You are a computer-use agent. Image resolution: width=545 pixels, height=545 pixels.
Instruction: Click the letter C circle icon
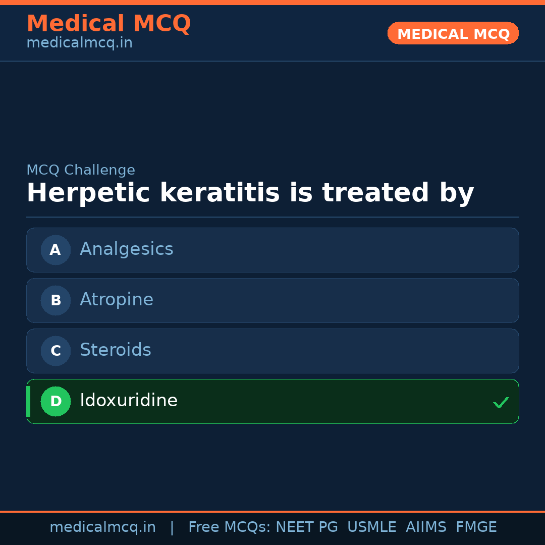(56, 351)
